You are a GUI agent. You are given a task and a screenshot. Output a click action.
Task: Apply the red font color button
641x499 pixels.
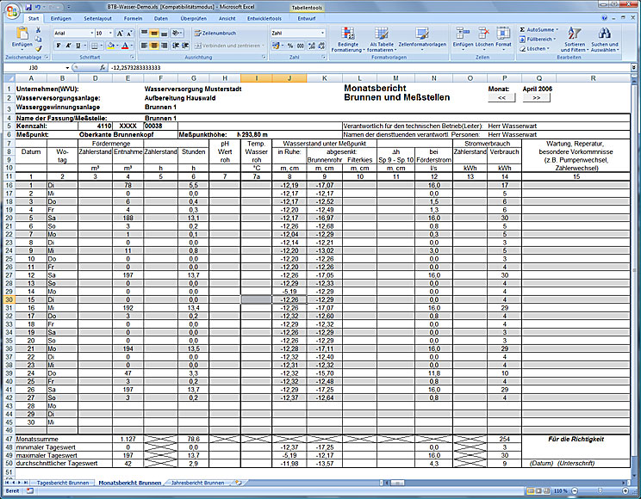[x=125, y=46]
